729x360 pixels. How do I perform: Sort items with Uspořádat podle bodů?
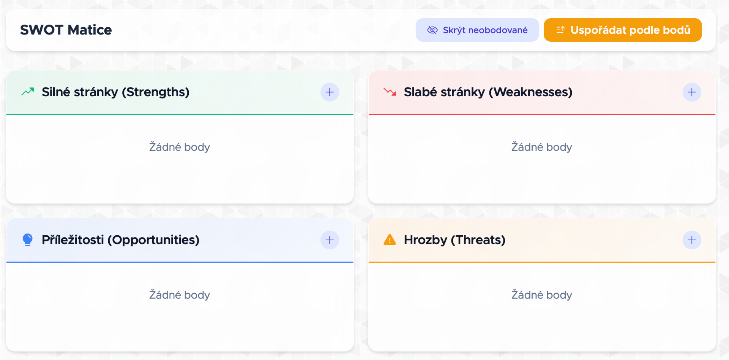pos(623,30)
